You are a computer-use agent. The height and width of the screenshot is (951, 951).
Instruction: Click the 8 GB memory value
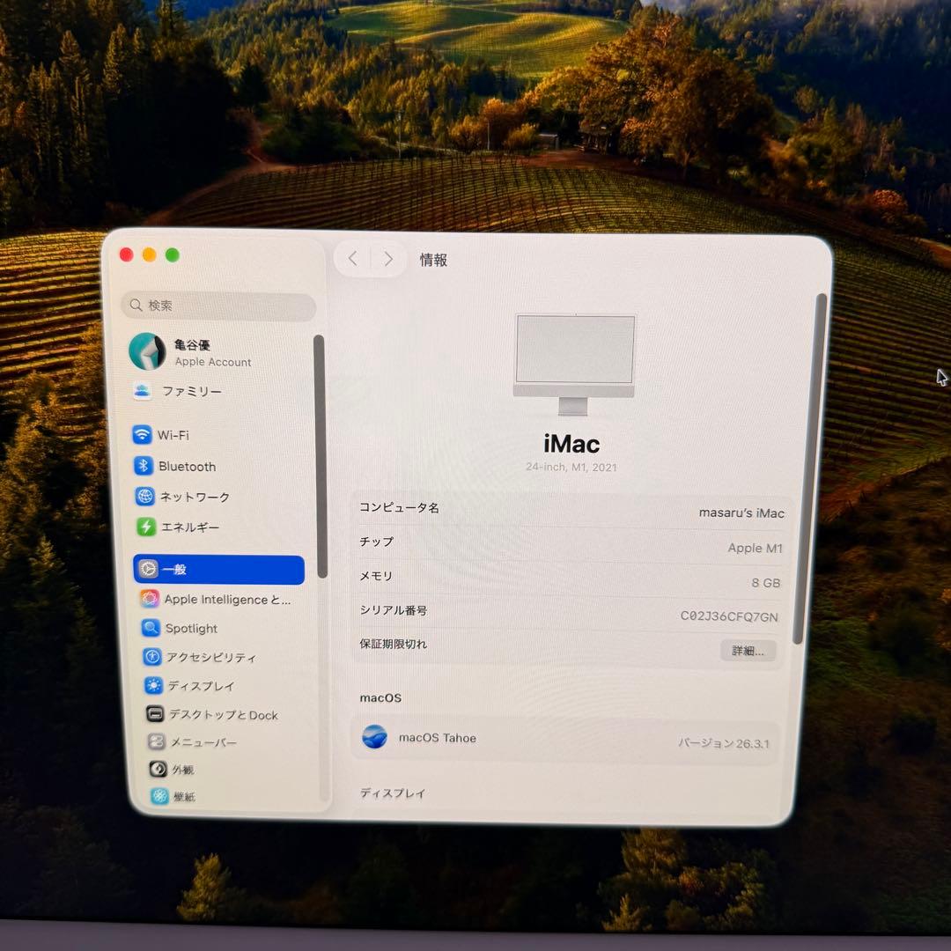(x=765, y=582)
